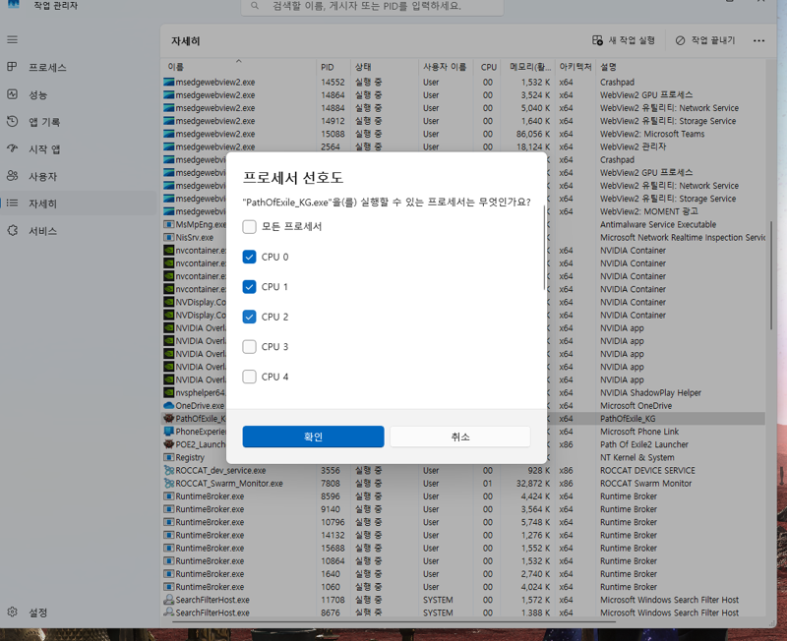This screenshot has height=641, width=787.
Task: Open the 시작 앱 startup icon
Action: pyautogui.click(x=12, y=148)
